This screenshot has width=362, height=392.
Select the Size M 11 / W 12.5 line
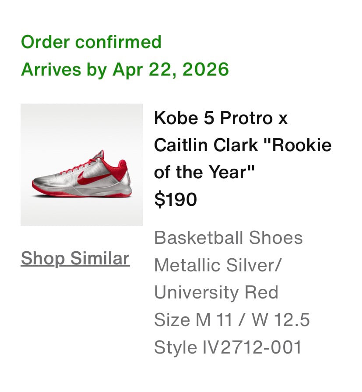pyautogui.click(x=232, y=319)
